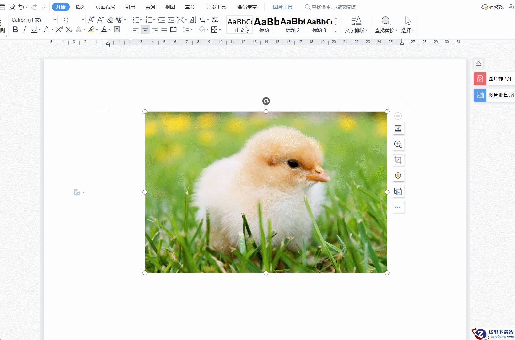Screen dimensions: 515x340
Task: Open the layout options icon next to the image
Action: 398,129
